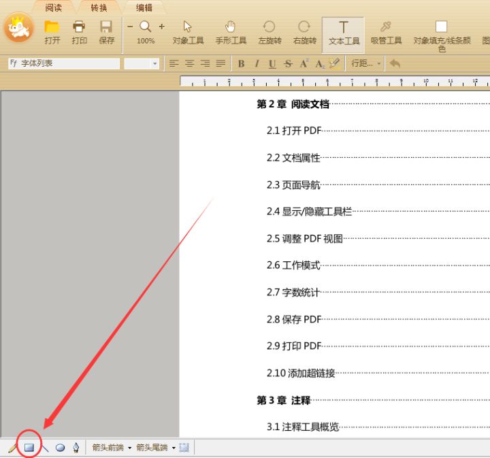Open the 行距 line spacing dropdown
The height and width of the screenshot is (458, 490).
click(365, 64)
